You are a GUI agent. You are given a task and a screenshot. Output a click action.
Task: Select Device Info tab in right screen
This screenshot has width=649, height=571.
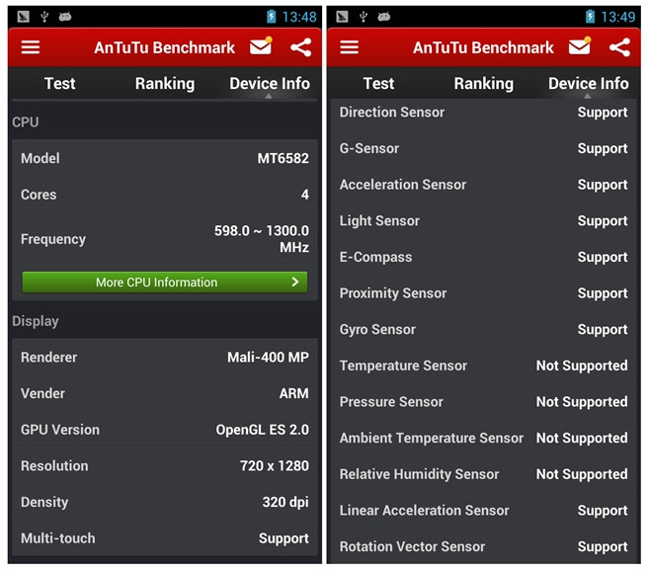pos(588,84)
